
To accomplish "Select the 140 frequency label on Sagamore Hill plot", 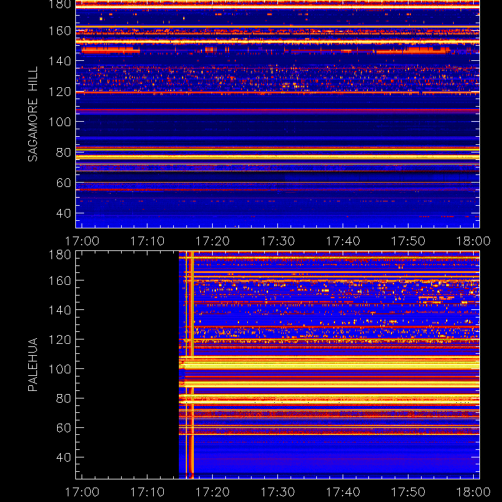I will pos(60,61).
